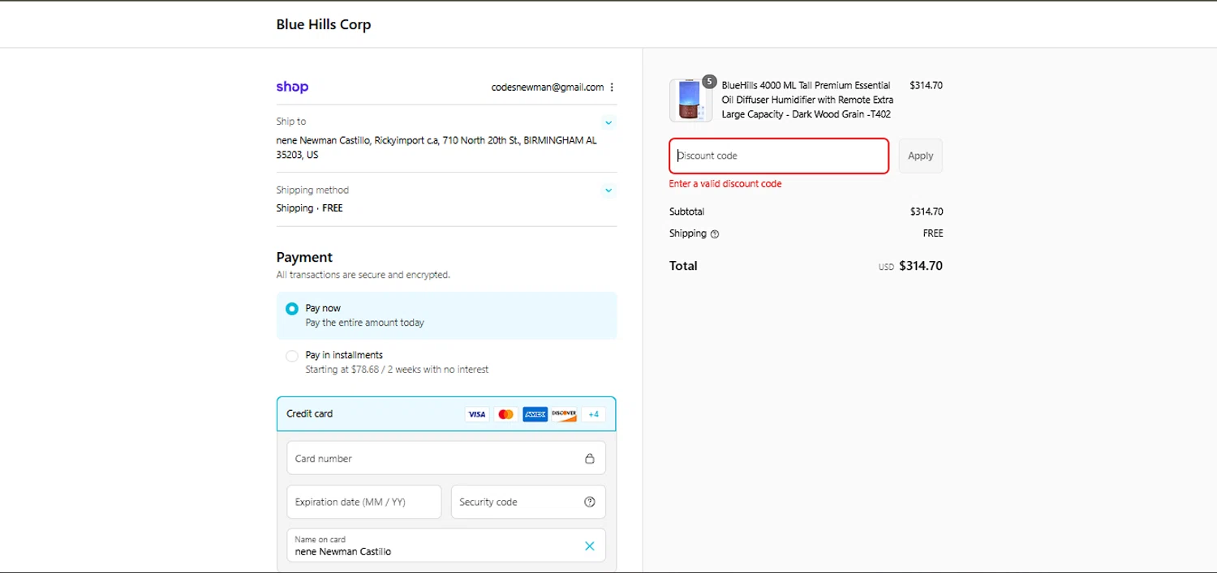This screenshot has width=1217, height=573.
Task: Click the Shop Pay logo
Action: (292, 87)
